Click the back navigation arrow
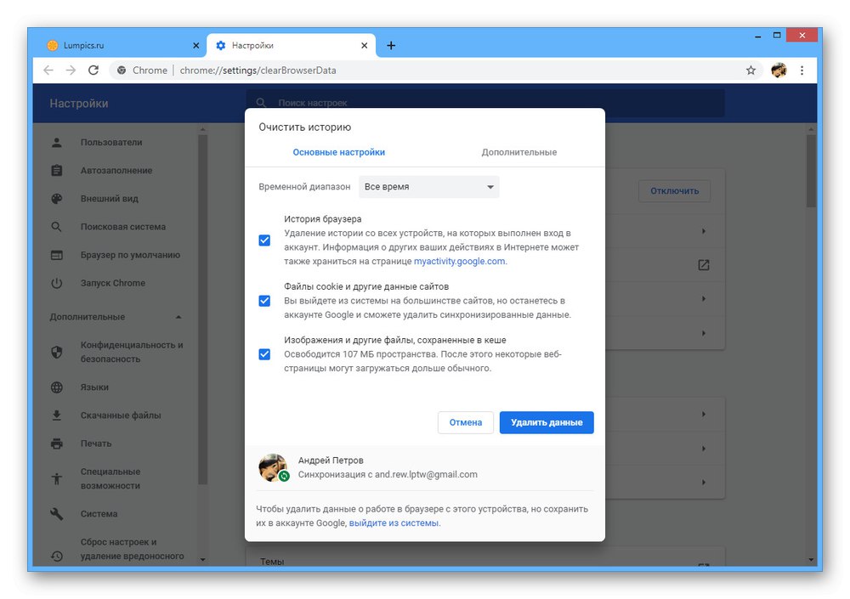The image size is (850, 599). [48, 70]
